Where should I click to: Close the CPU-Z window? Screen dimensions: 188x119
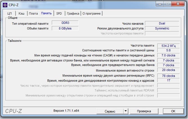pyautogui.click(x=178, y=4)
